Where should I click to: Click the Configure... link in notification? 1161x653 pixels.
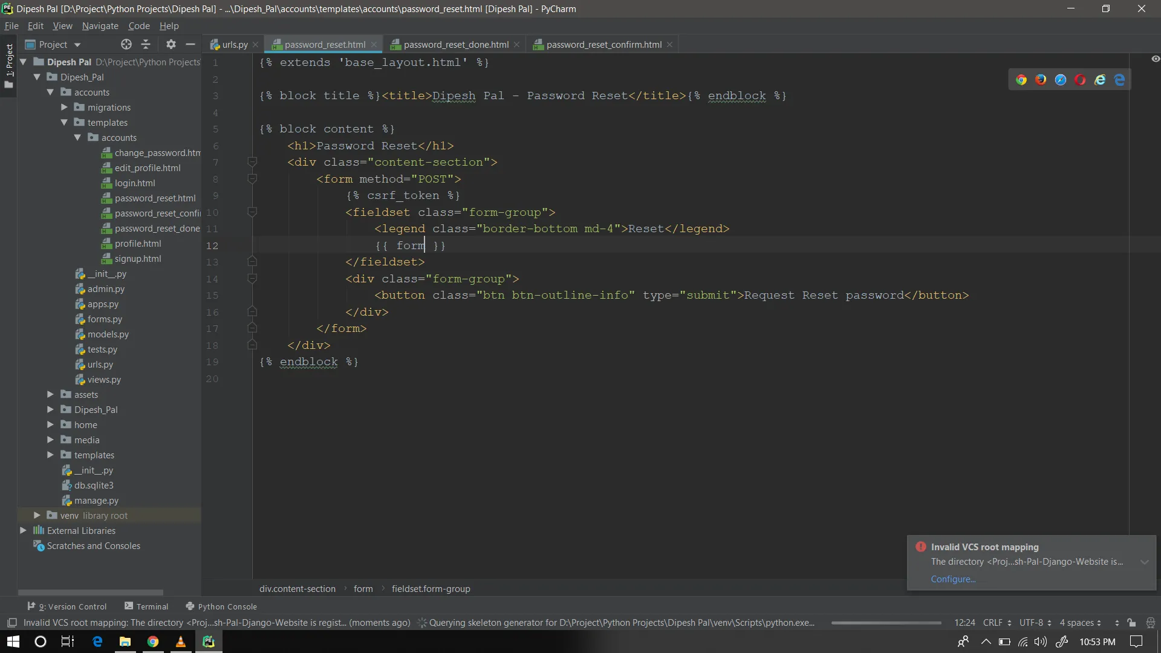(x=953, y=579)
